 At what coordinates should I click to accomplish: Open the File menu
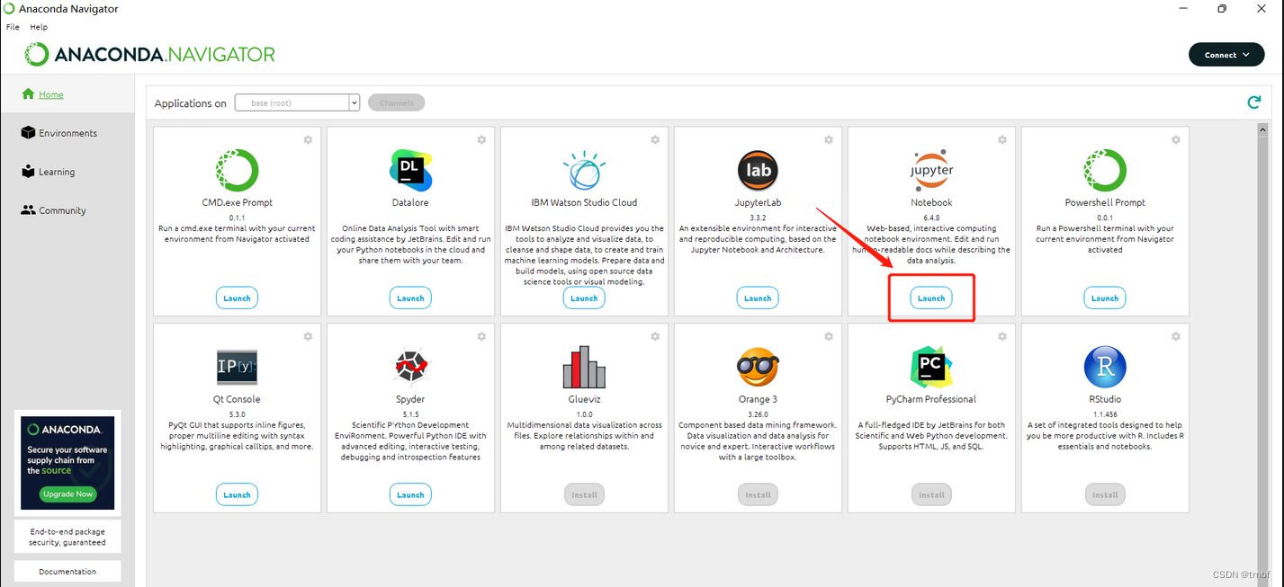pyautogui.click(x=13, y=27)
